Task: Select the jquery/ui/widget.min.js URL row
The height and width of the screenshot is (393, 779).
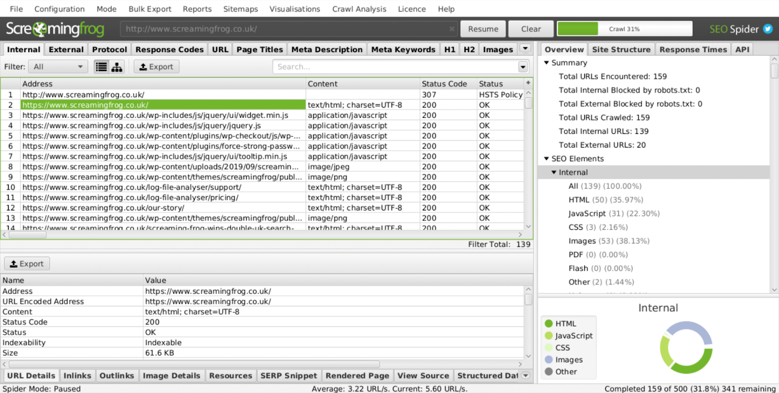Action: 262,115
